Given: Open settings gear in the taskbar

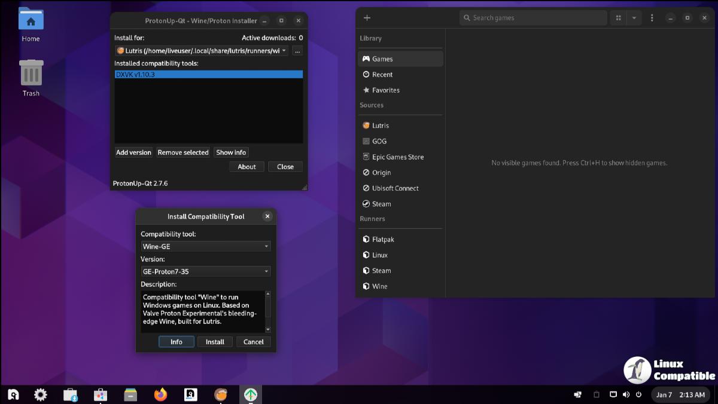Looking at the screenshot, I should pyautogui.click(x=41, y=394).
